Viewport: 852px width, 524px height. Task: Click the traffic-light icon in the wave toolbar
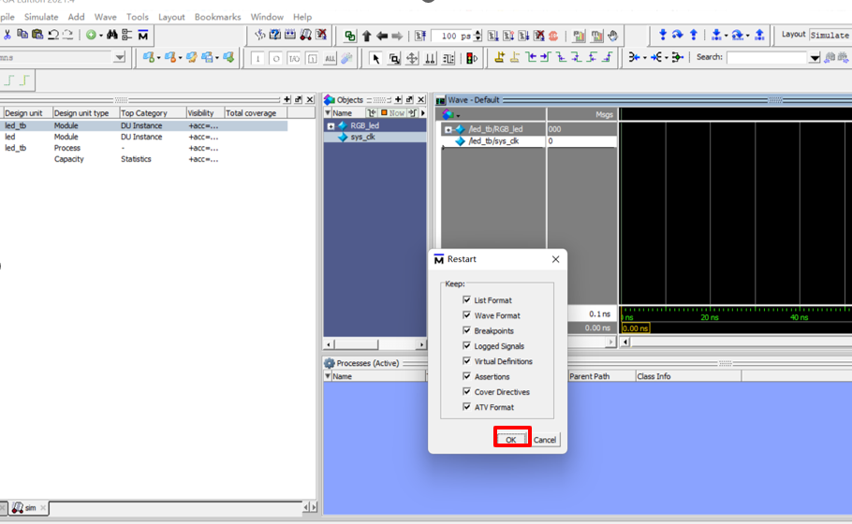pos(472,58)
